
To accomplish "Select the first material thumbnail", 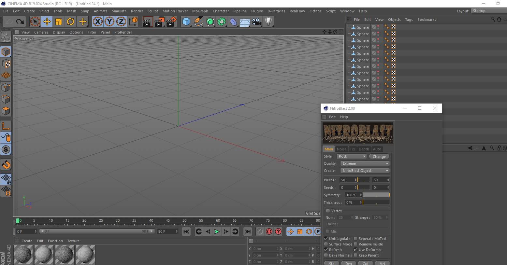I will pyautogui.click(x=23, y=255).
